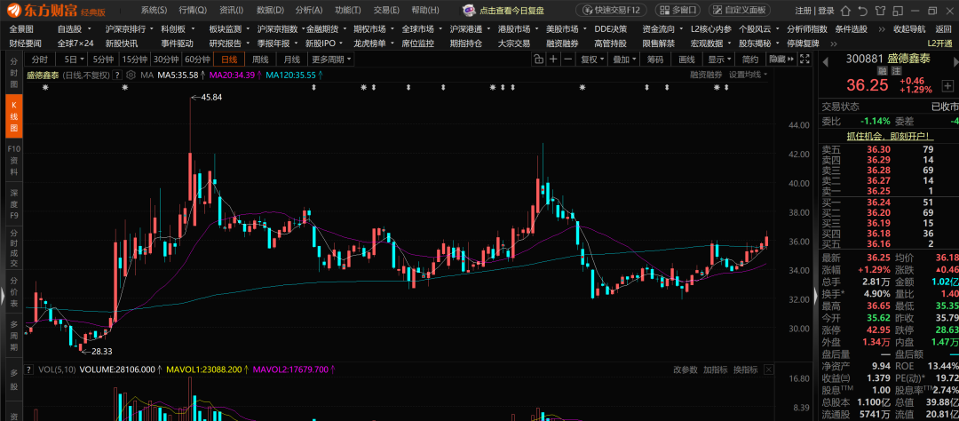Screen dimensions: 959x421
Task: Open 快速交易F12 quick trade
Action: pos(612,11)
